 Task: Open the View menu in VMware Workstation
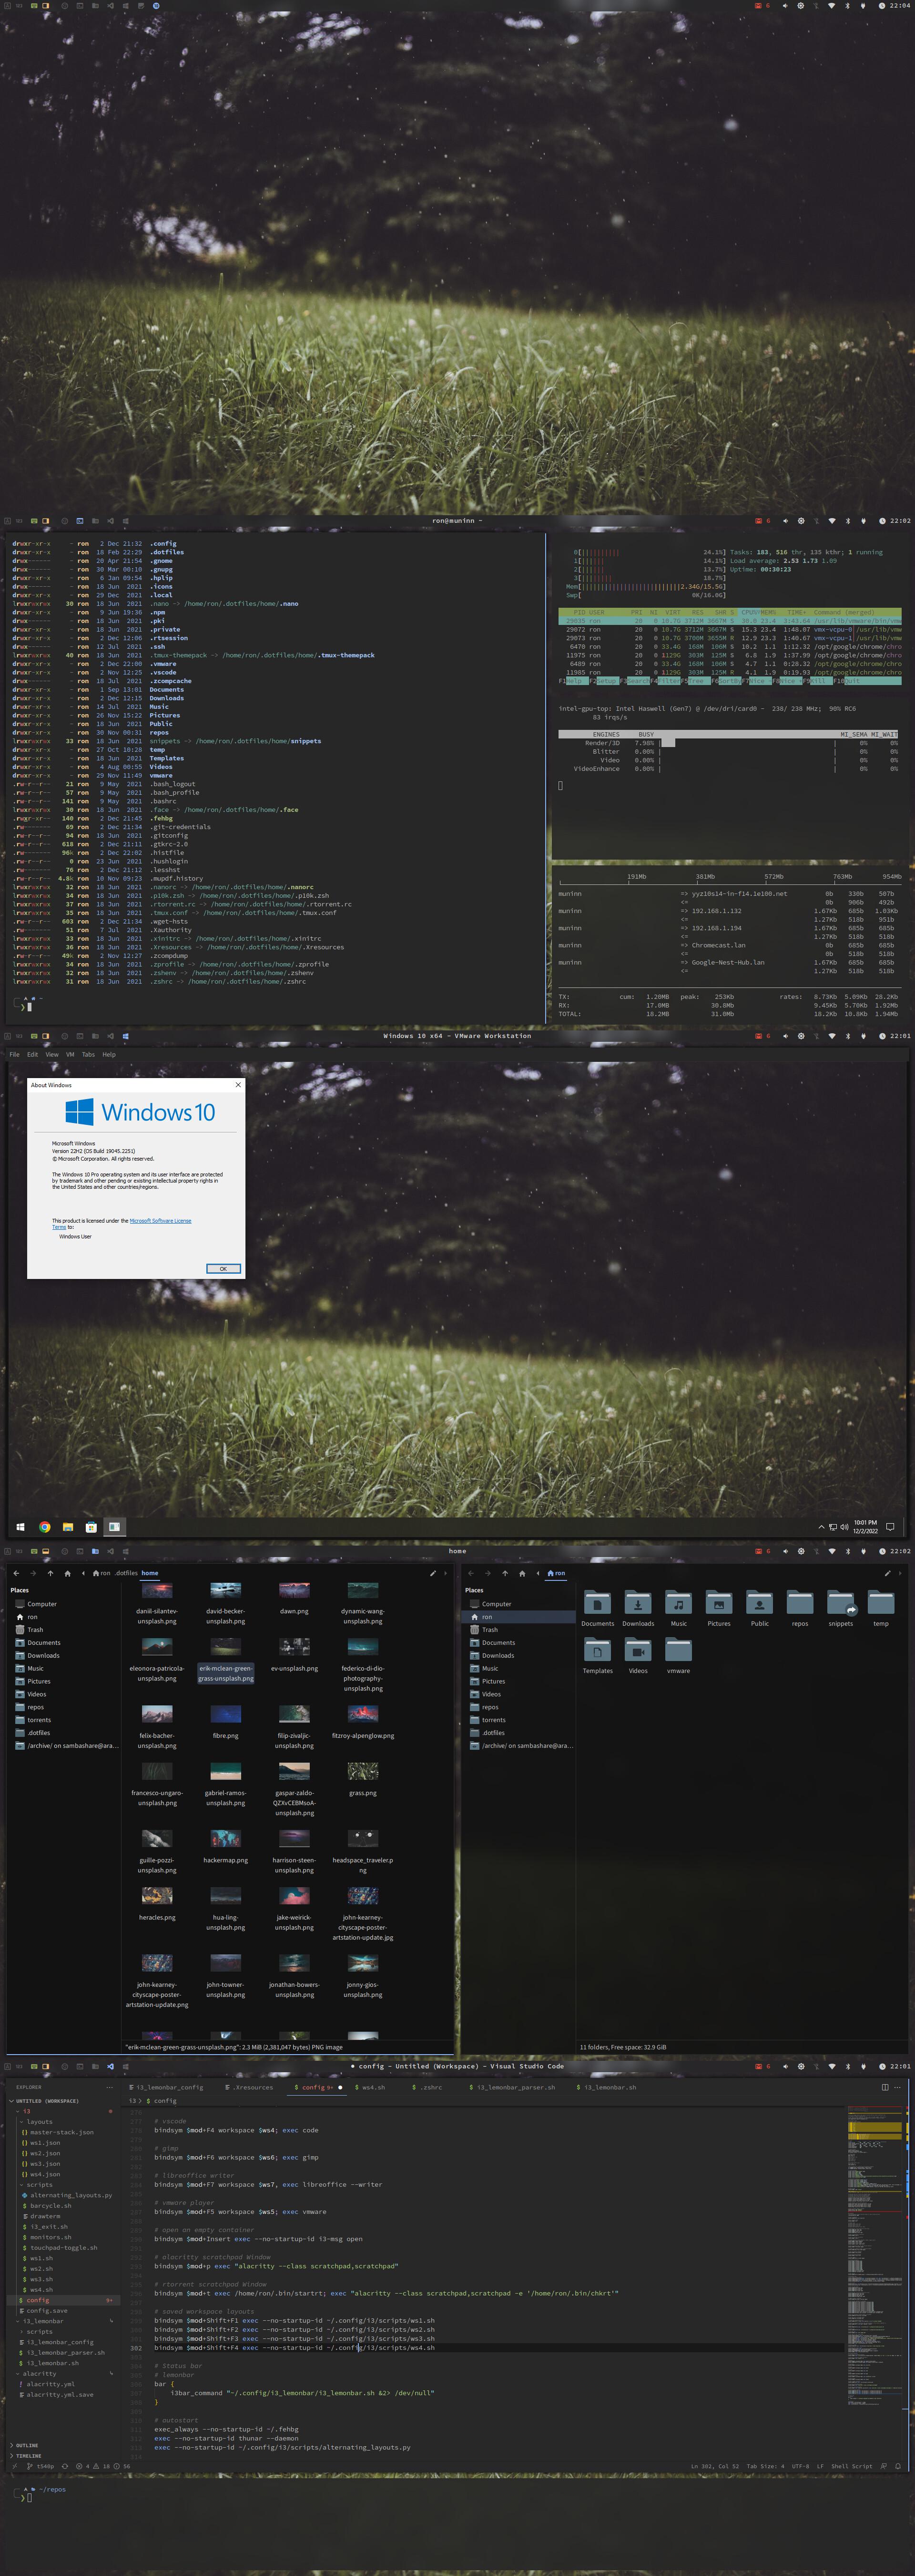point(52,1054)
